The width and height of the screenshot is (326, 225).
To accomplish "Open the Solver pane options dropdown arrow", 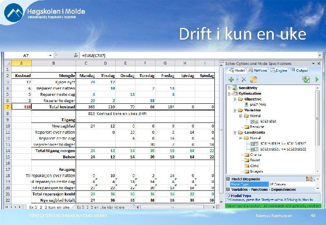I will point(313,63).
